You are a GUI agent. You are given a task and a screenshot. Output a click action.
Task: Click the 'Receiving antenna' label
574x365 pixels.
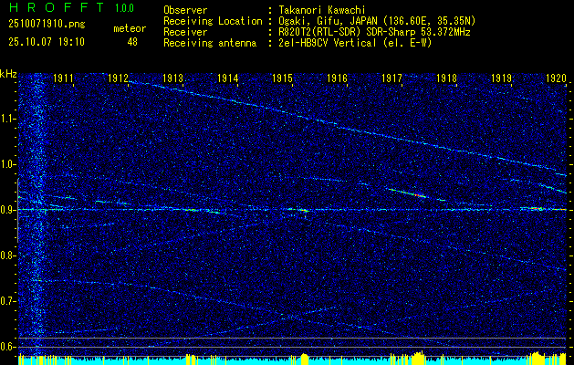[210, 43]
